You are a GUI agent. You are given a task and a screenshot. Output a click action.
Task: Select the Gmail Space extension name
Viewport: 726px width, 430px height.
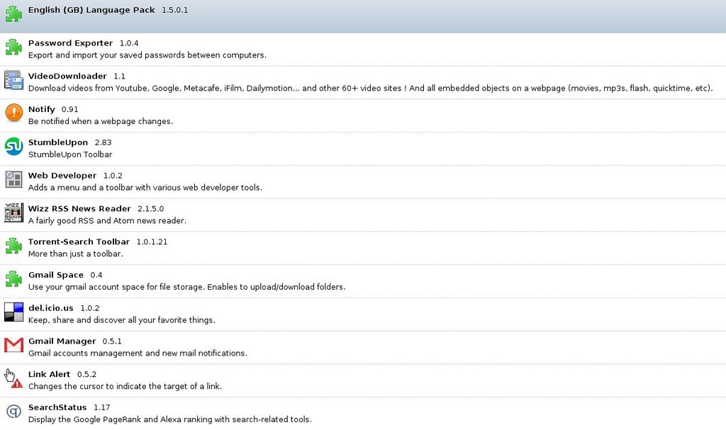coord(56,275)
